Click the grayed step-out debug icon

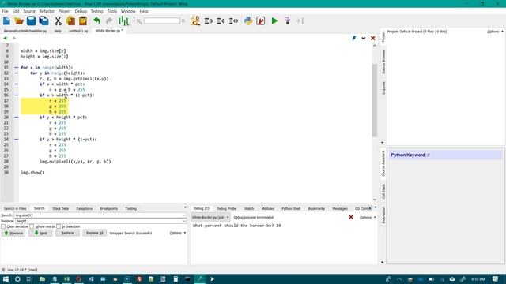click(x=300, y=21)
